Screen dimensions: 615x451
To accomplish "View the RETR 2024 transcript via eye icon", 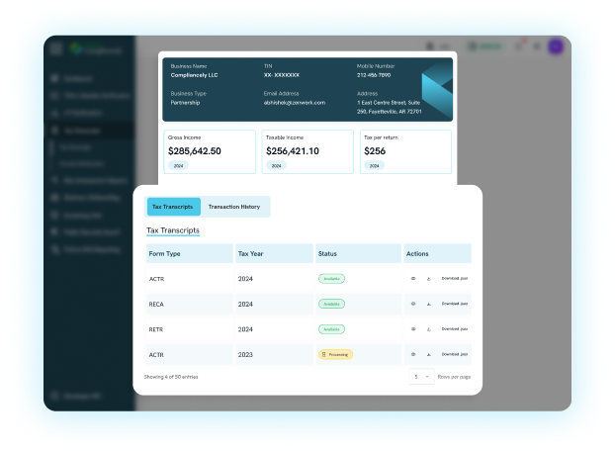I will 413,328.
